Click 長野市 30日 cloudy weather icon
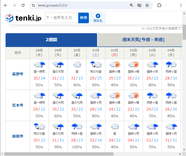Viewport: 186px width, 156px height. click(77, 64)
